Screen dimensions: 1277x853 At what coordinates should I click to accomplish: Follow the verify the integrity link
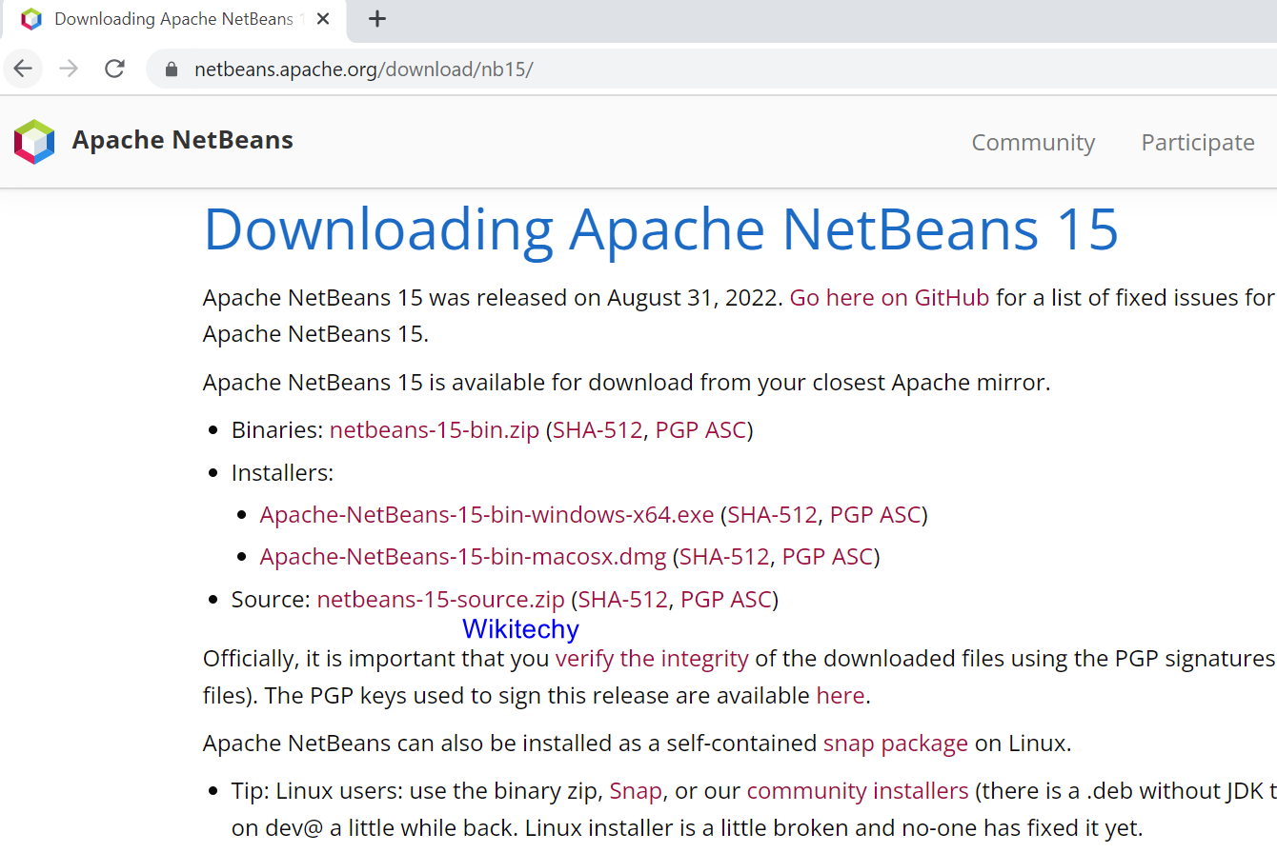(x=652, y=659)
